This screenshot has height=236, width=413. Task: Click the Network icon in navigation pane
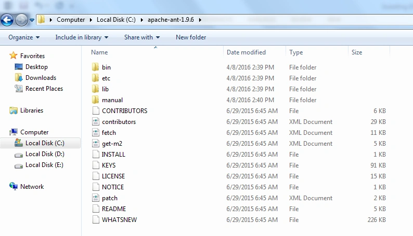(14, 186)
